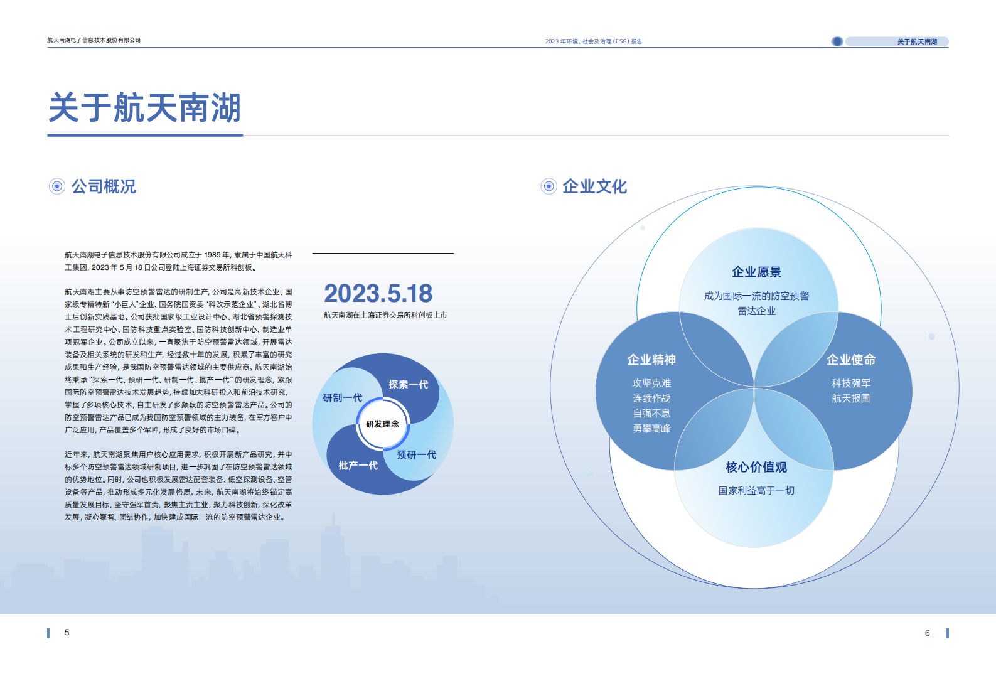This screenshot has height=676, width=996.
Task: Click the small dot on outer ring right side
Action: [931, 337]
